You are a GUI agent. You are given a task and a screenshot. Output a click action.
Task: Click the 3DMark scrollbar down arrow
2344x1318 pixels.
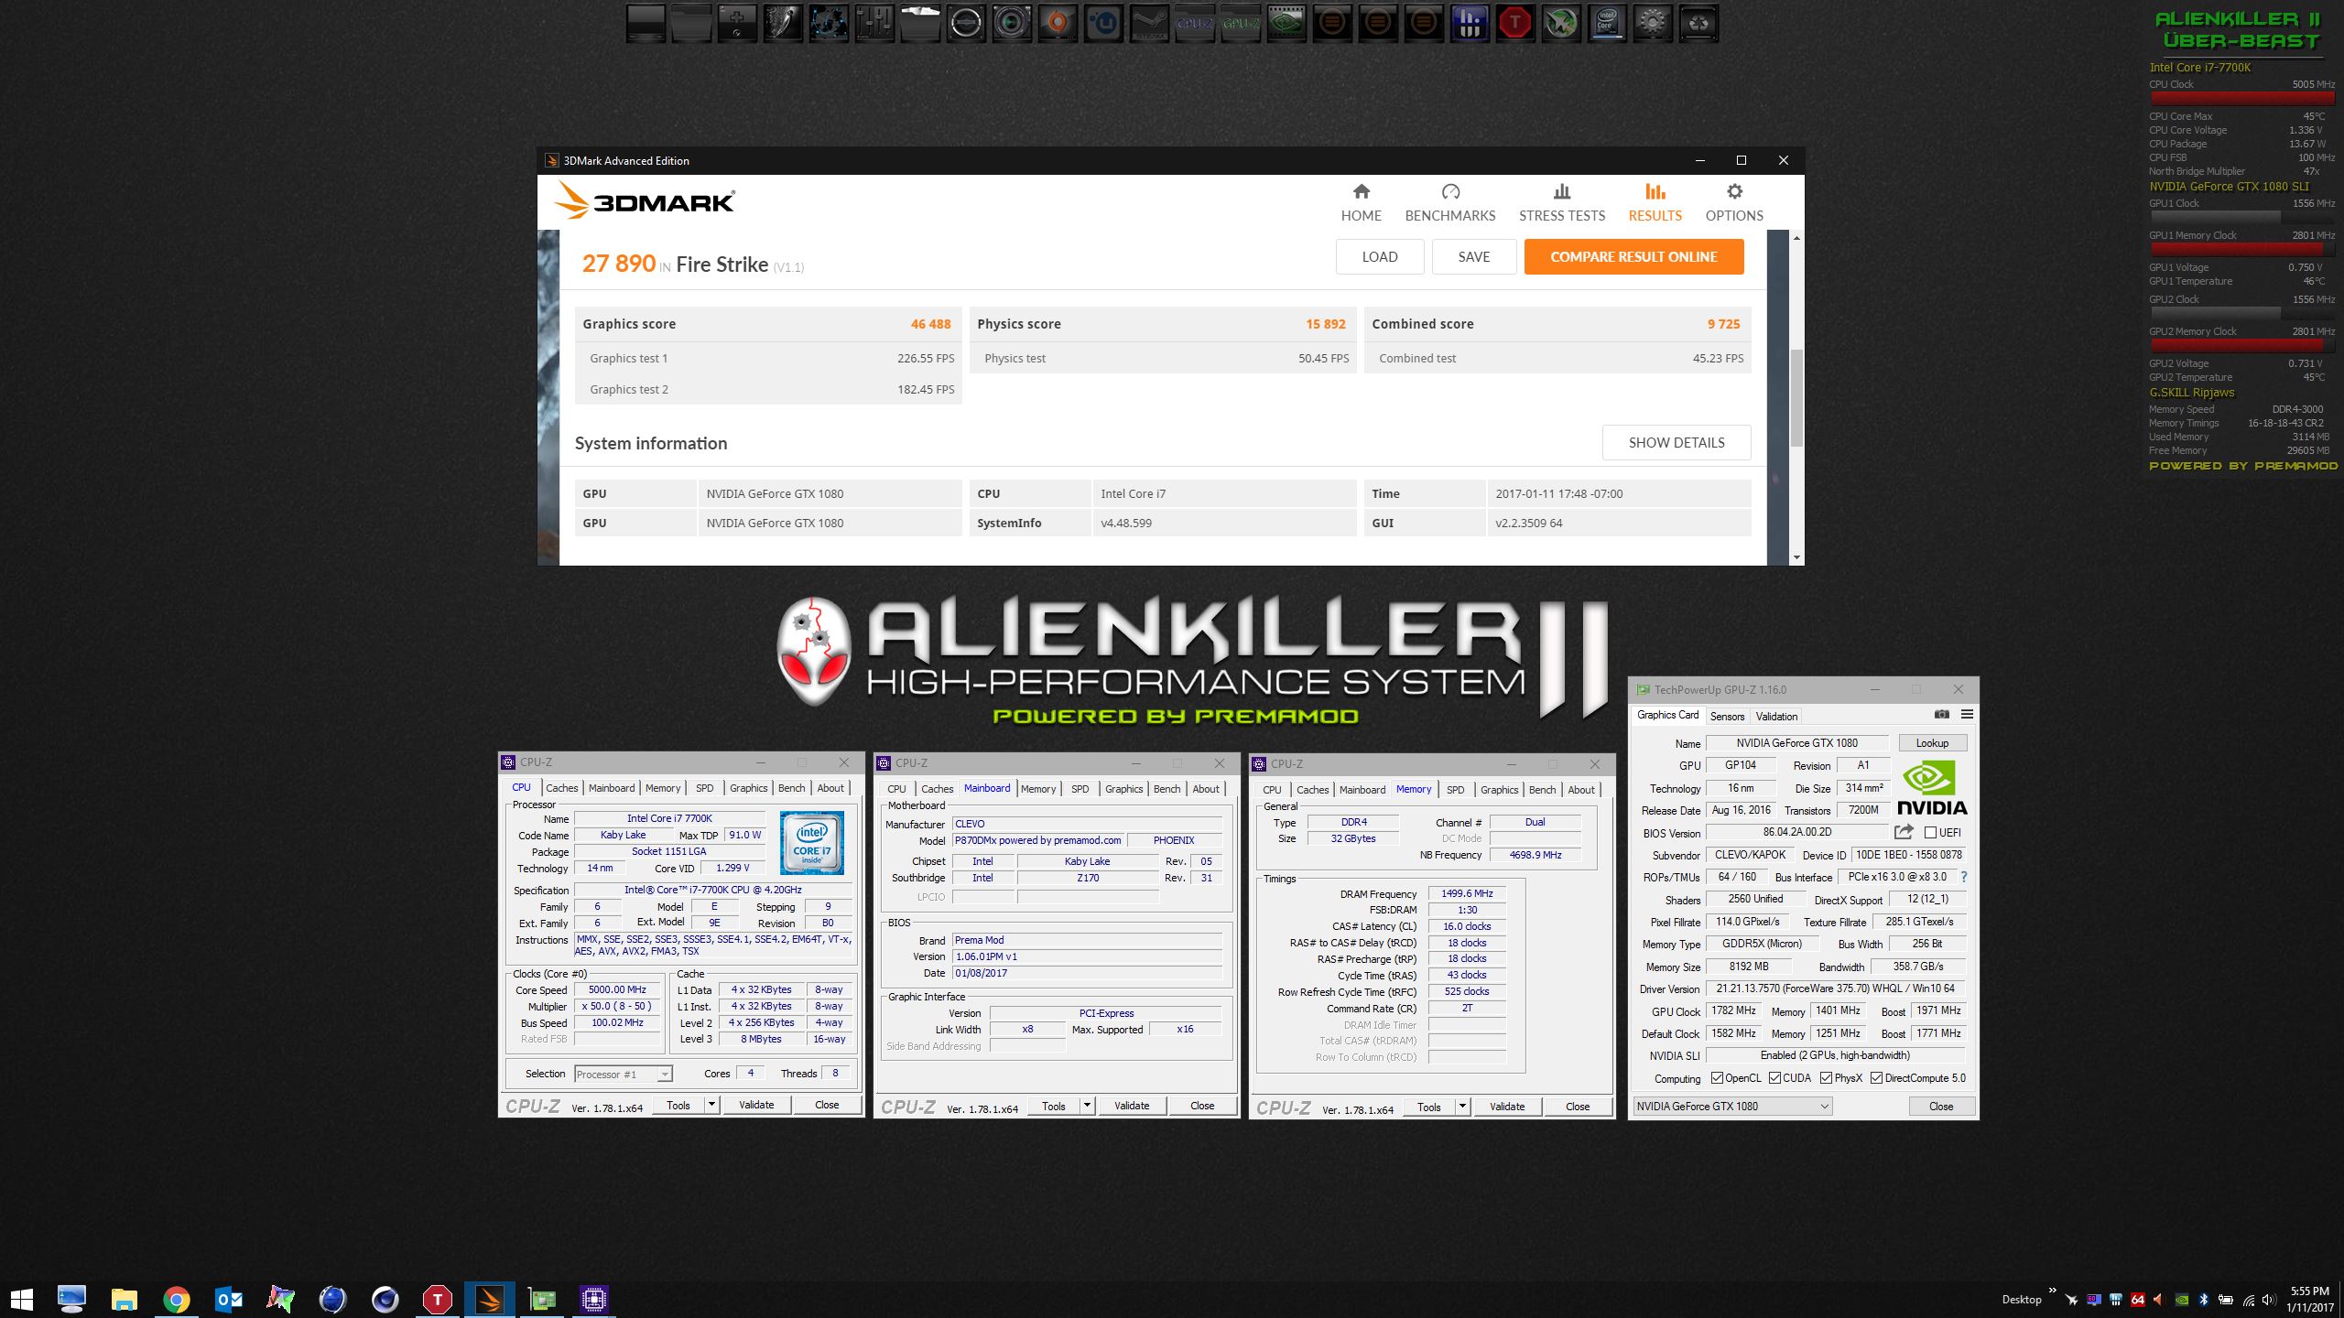[x=1796, y=557]
